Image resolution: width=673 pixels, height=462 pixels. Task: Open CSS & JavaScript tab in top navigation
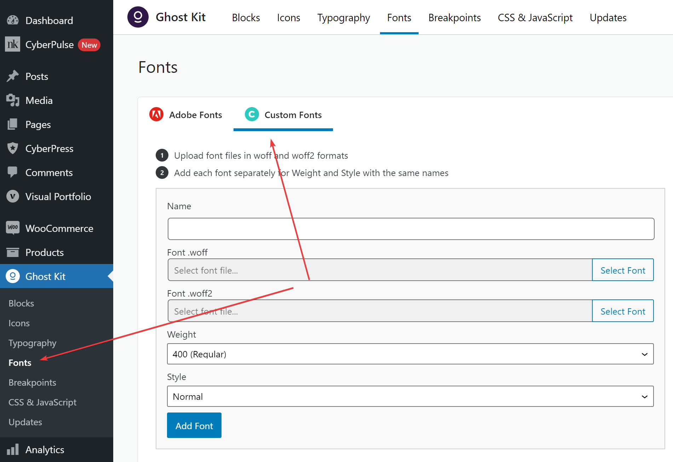click(535, 18)
